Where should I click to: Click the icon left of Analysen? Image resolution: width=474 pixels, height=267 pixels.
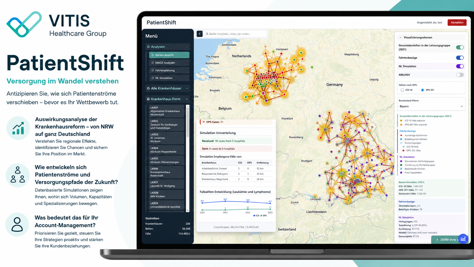tap(148, 47)
